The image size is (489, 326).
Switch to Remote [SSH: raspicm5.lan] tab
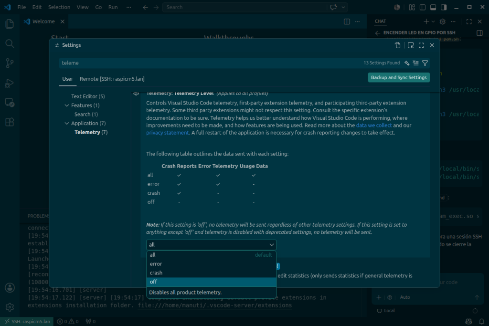point(112,79)
